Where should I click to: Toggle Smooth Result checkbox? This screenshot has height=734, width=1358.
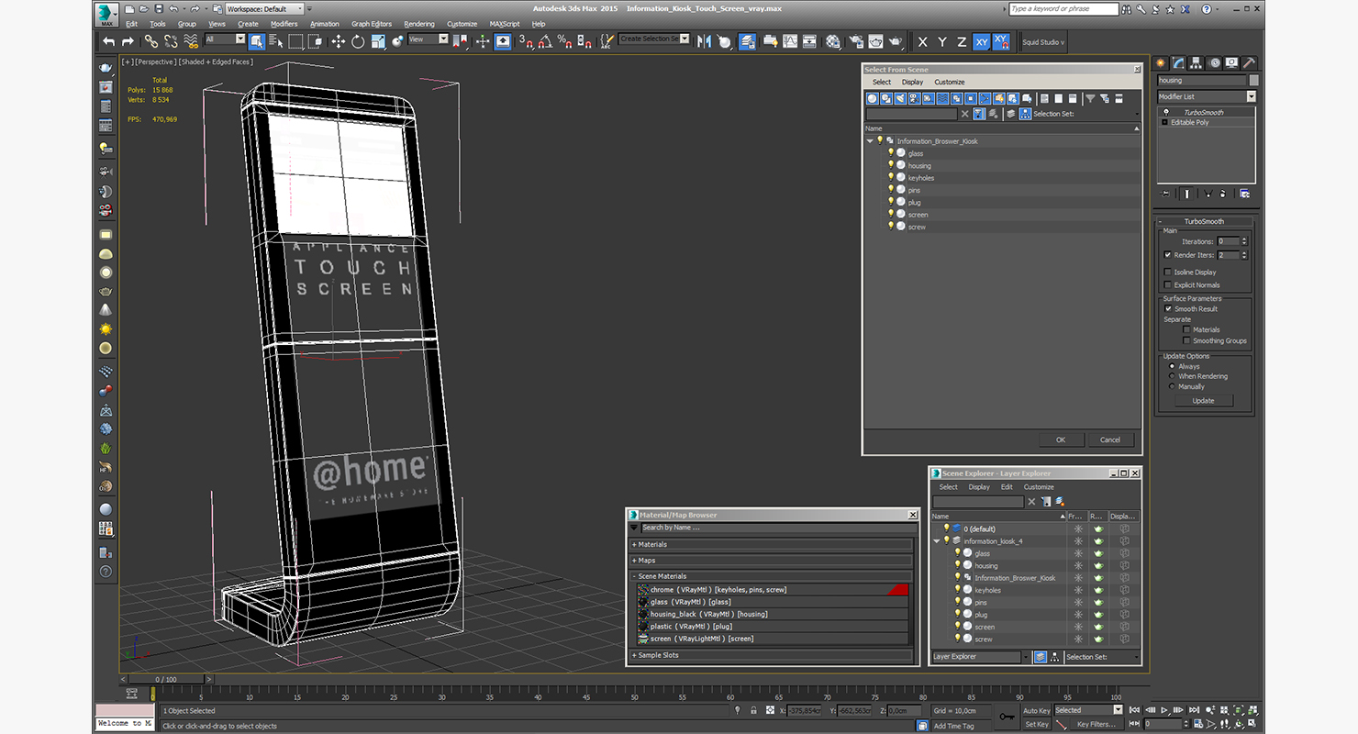point(1168,308)
